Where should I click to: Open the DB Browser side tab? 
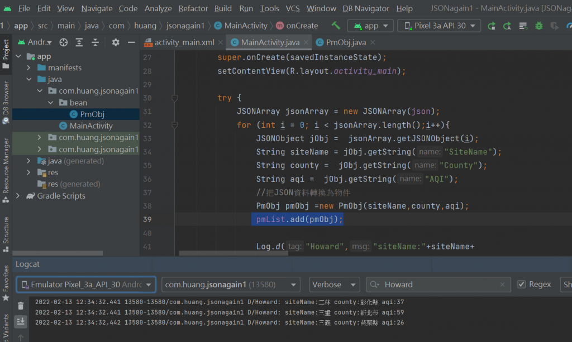coord(6,102)
